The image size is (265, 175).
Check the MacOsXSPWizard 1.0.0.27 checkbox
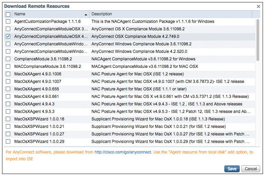(x=8, y=134)
